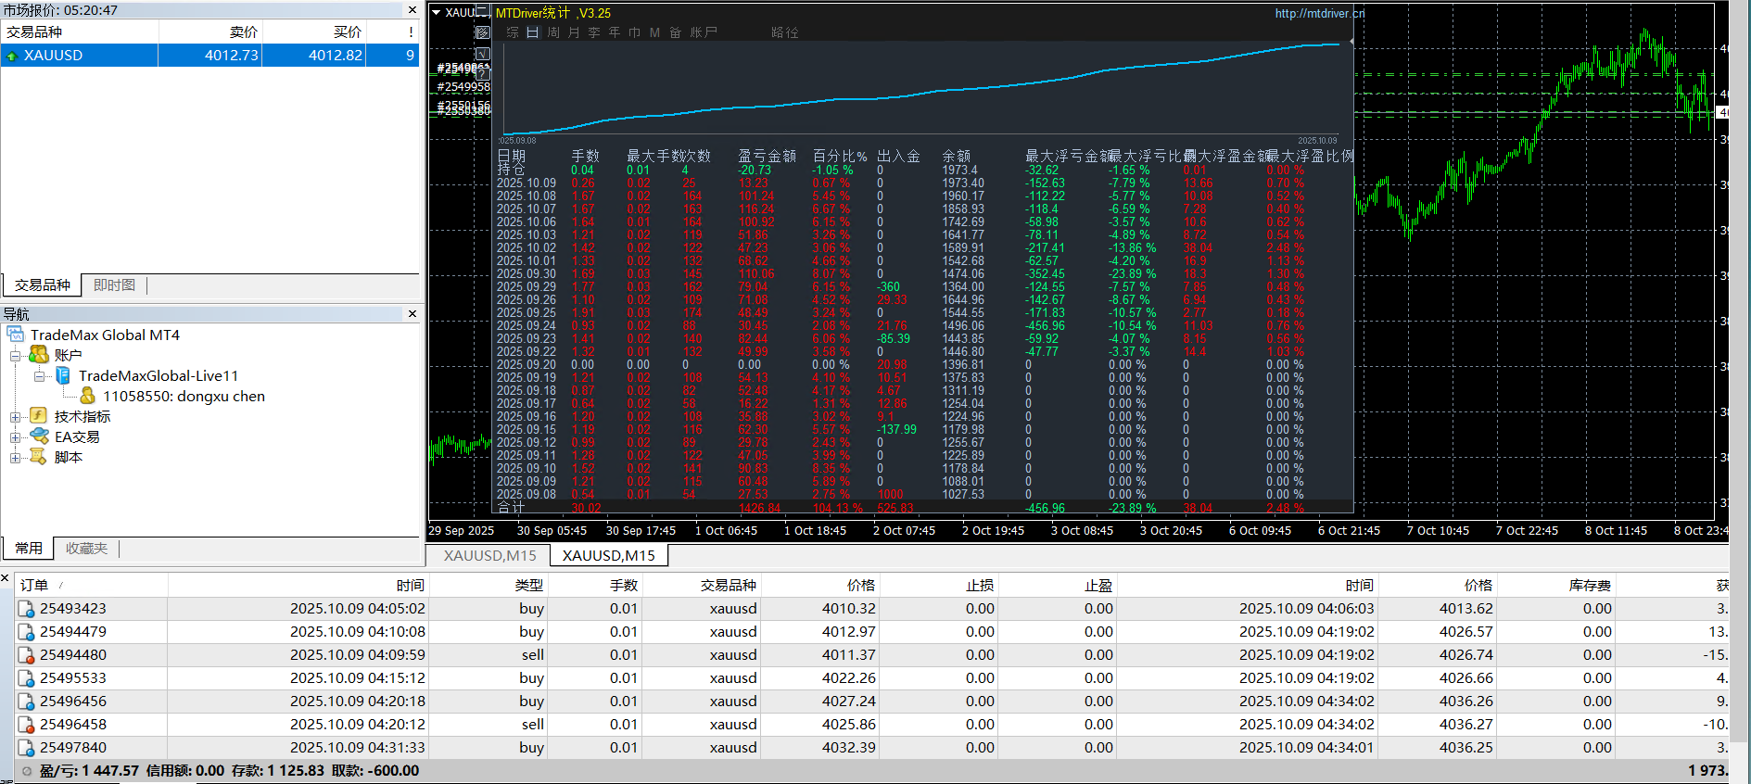Screen dimensions: 1751x784
Task: Click the 技术指标 indicators icon in Navigator
Action: (38, 415)
